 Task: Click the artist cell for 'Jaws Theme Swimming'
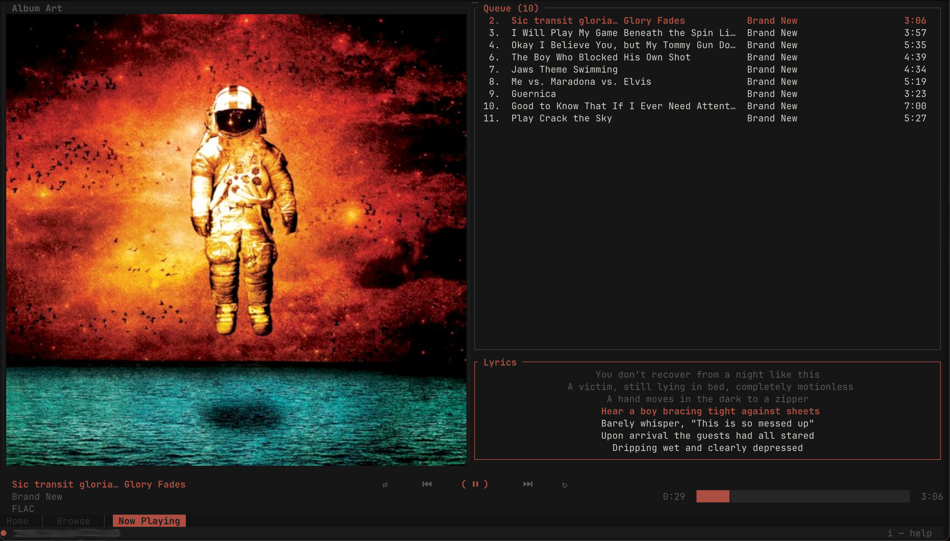pos(772,70)
